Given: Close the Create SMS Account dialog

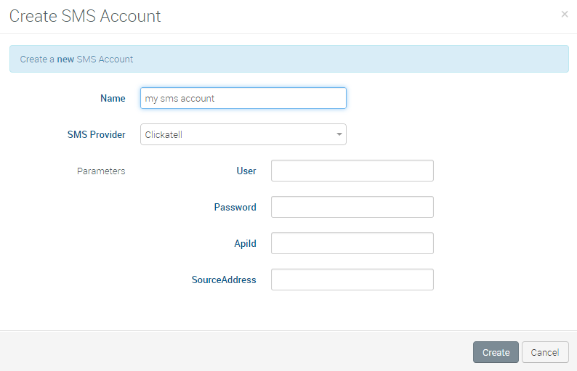Looking at the screenshot, I should [565, 15].
